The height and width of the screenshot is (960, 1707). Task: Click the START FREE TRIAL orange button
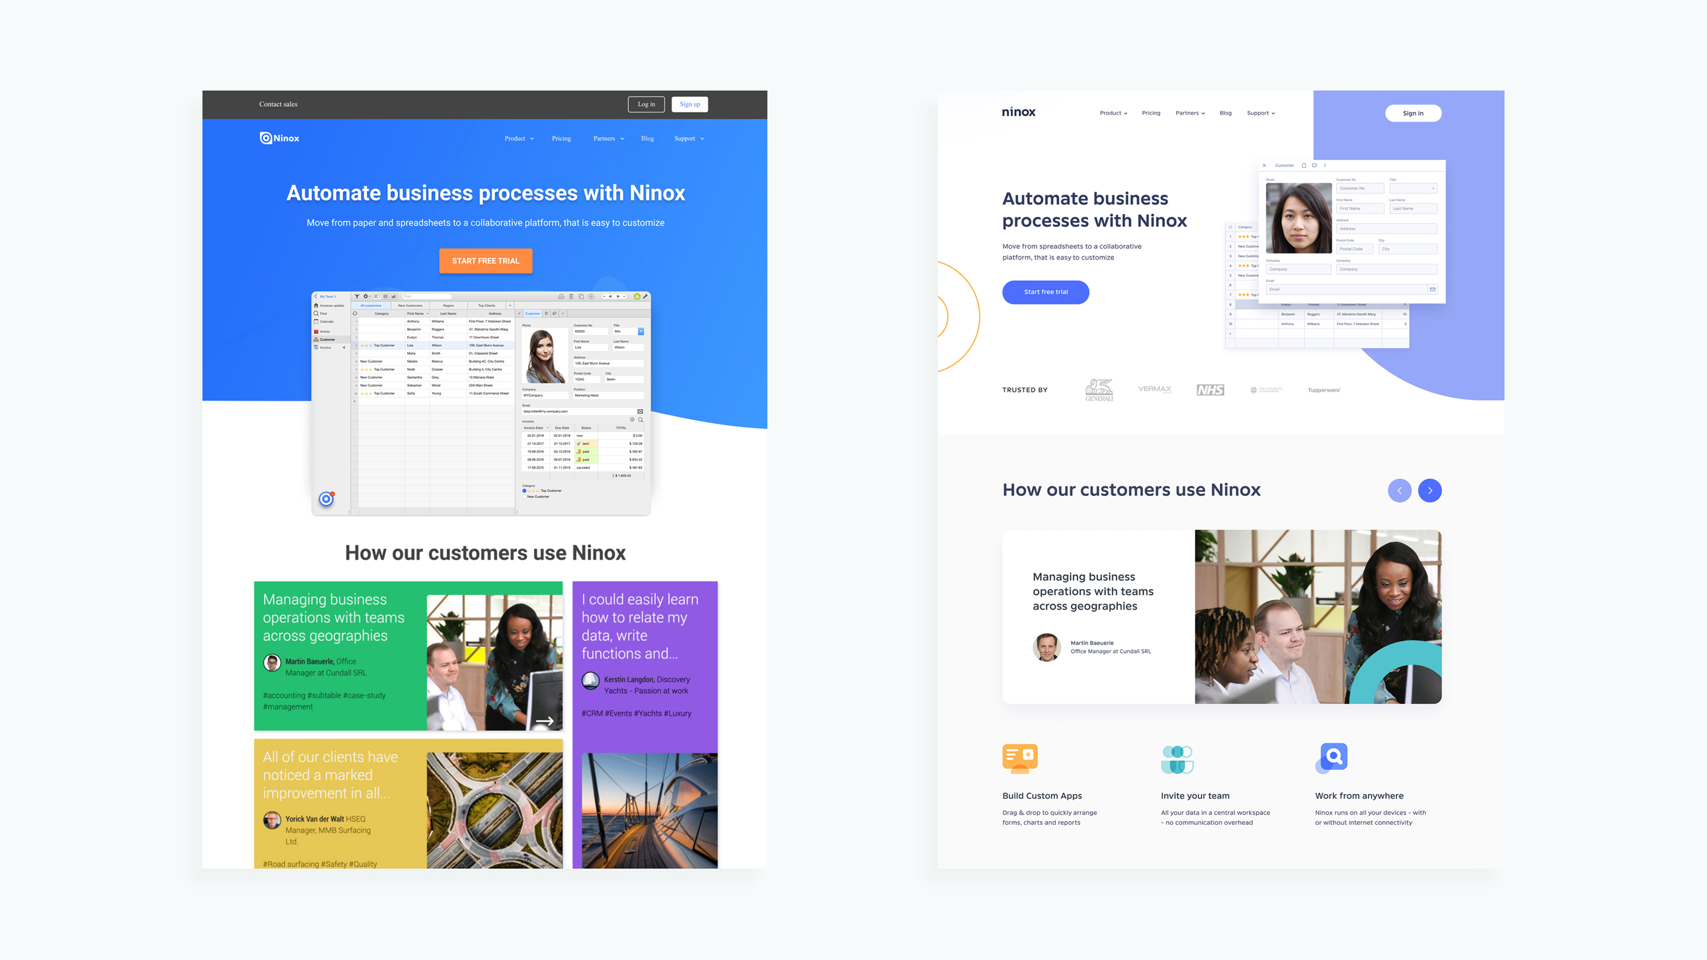[485, 260]
